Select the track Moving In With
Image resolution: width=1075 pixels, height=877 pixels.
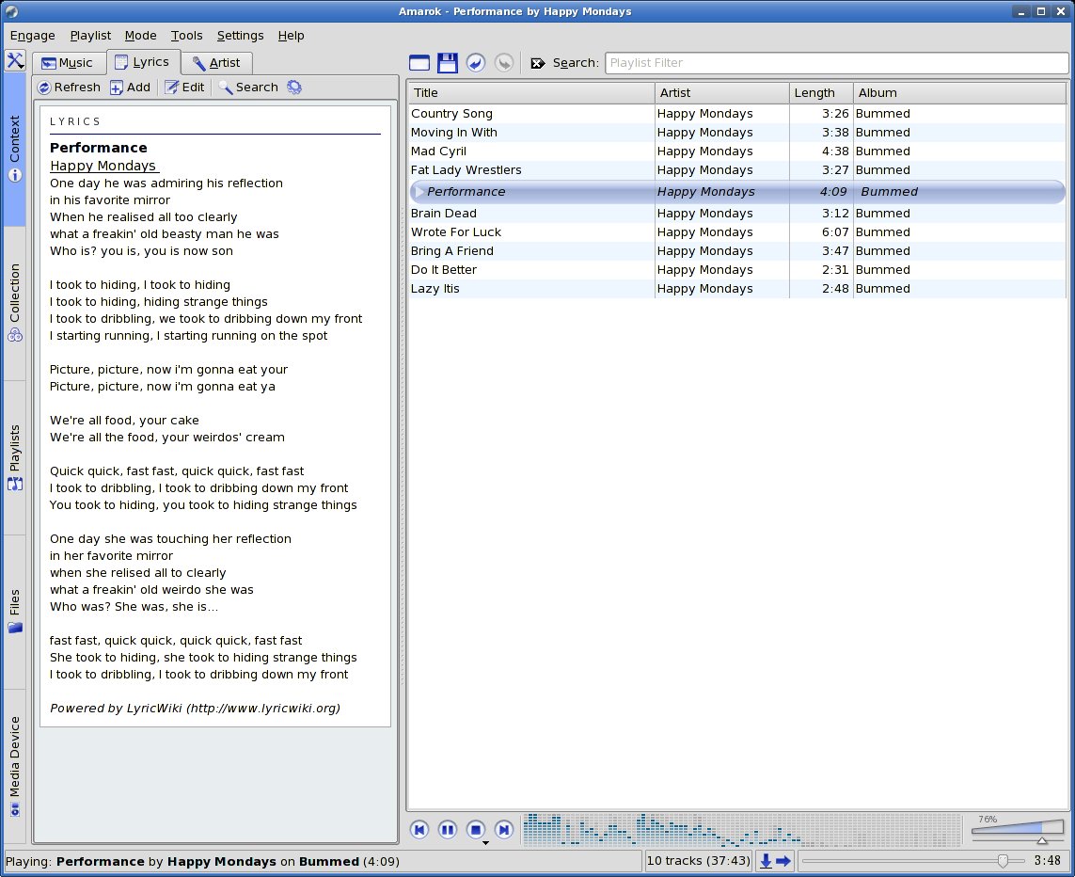pos(737,133)
